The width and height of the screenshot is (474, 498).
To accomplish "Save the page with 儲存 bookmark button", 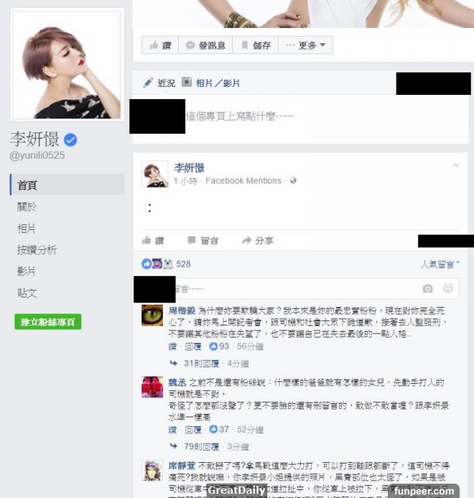I will (255, 45).
